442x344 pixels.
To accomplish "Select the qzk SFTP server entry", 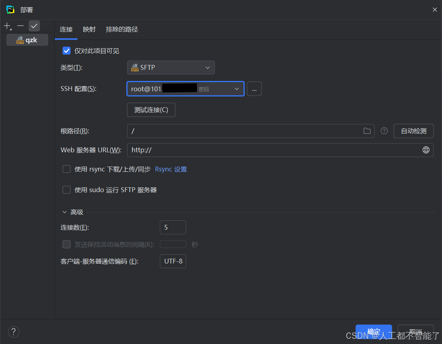I will click(x=27, y=39).
